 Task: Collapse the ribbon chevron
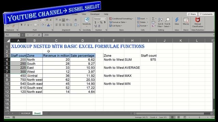tap(214, 30)
